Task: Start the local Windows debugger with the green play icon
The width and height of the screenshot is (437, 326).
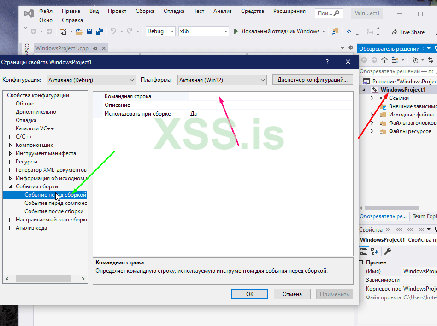Action: coord(236,31)
